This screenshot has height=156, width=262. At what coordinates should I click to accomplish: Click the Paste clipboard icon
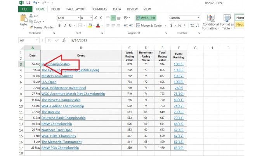click(x=23, y=18)
